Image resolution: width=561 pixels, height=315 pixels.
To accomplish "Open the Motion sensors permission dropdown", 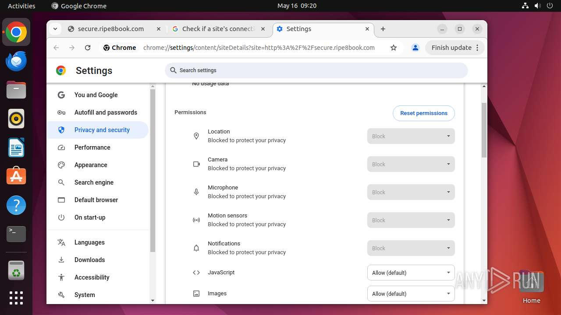I will coord(411,220).
